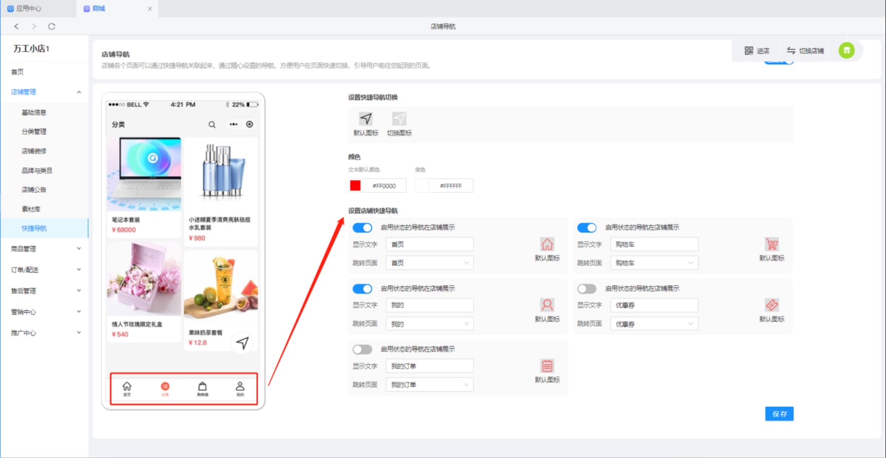
Task: Click the home icon for 首页 navigation
Action: (547, 245)
